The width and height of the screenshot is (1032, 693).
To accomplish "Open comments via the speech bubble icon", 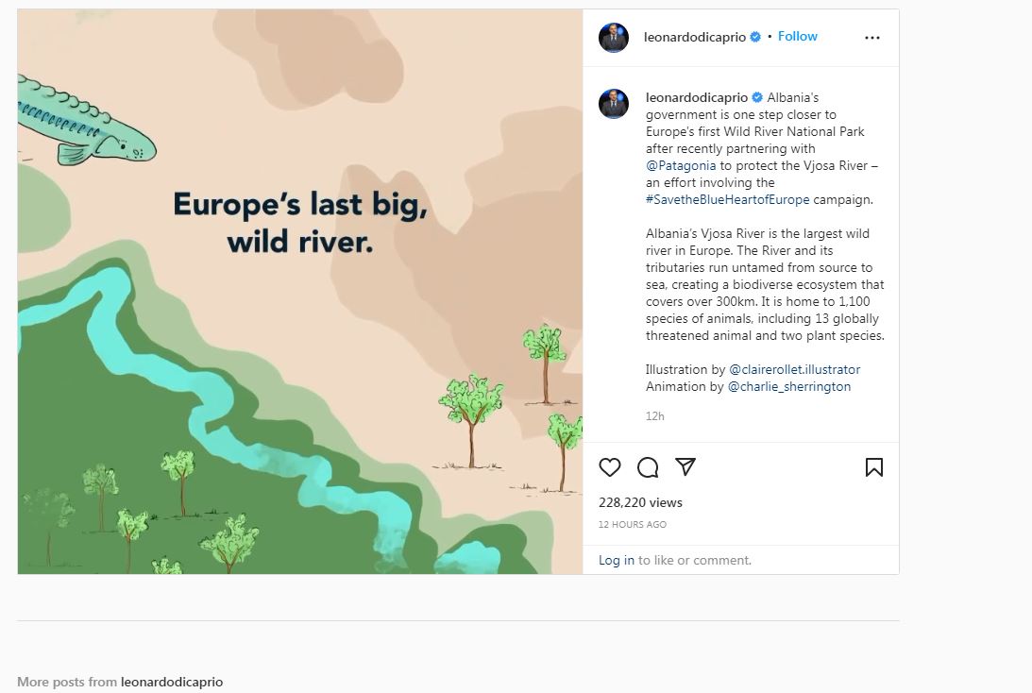I will 648,467.
